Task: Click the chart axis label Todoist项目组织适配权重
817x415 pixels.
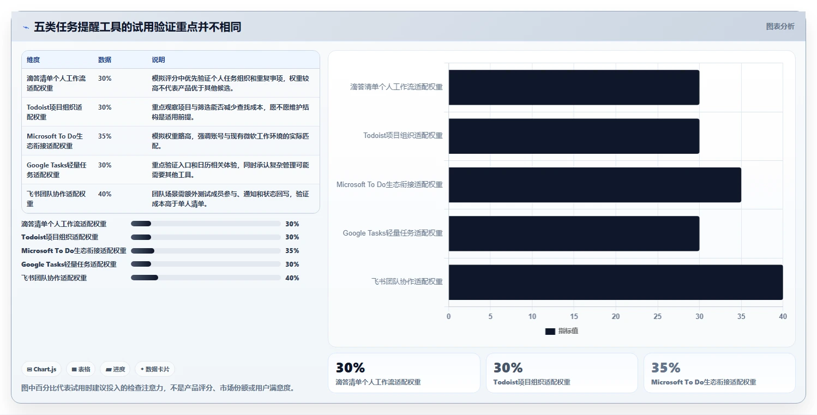Action: [403, 135]
